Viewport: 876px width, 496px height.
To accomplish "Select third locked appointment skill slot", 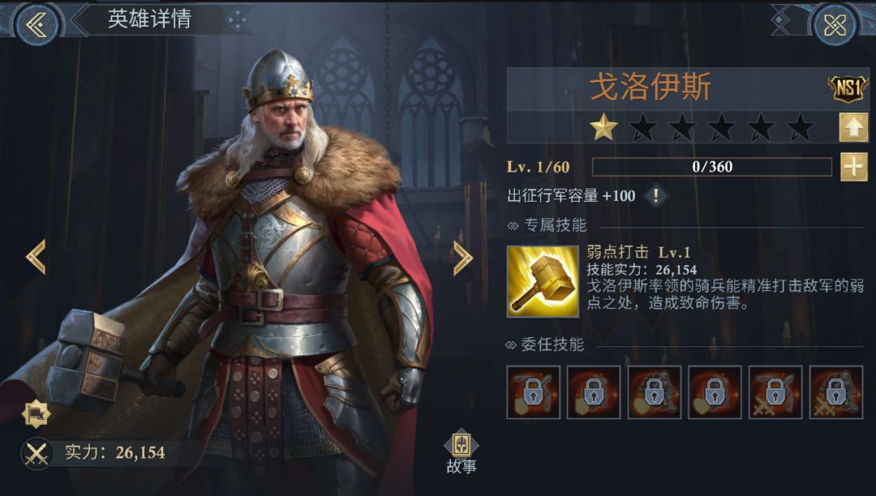I will click(x=655, y=392).
